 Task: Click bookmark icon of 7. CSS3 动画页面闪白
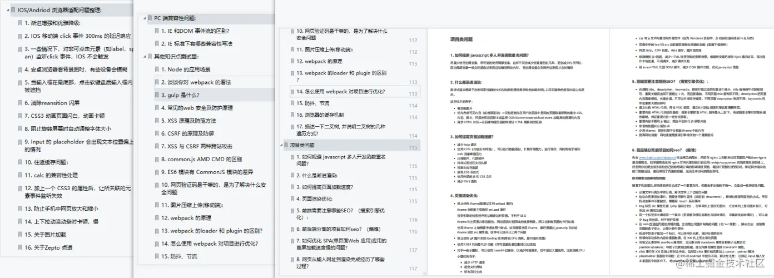pyautogui.click(x=19, y=116)
